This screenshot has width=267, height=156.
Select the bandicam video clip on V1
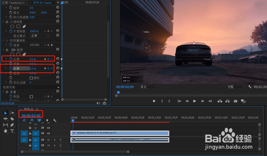click(120, 133)
